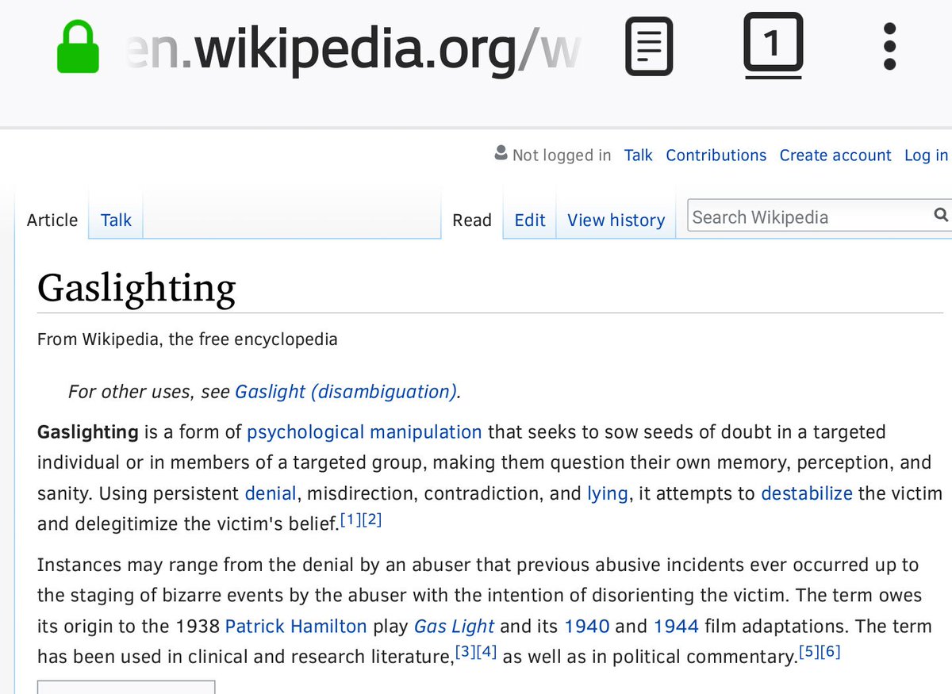Open View history for the article
The height and width of the screenshot is (694, 952).
click(616, 220)
